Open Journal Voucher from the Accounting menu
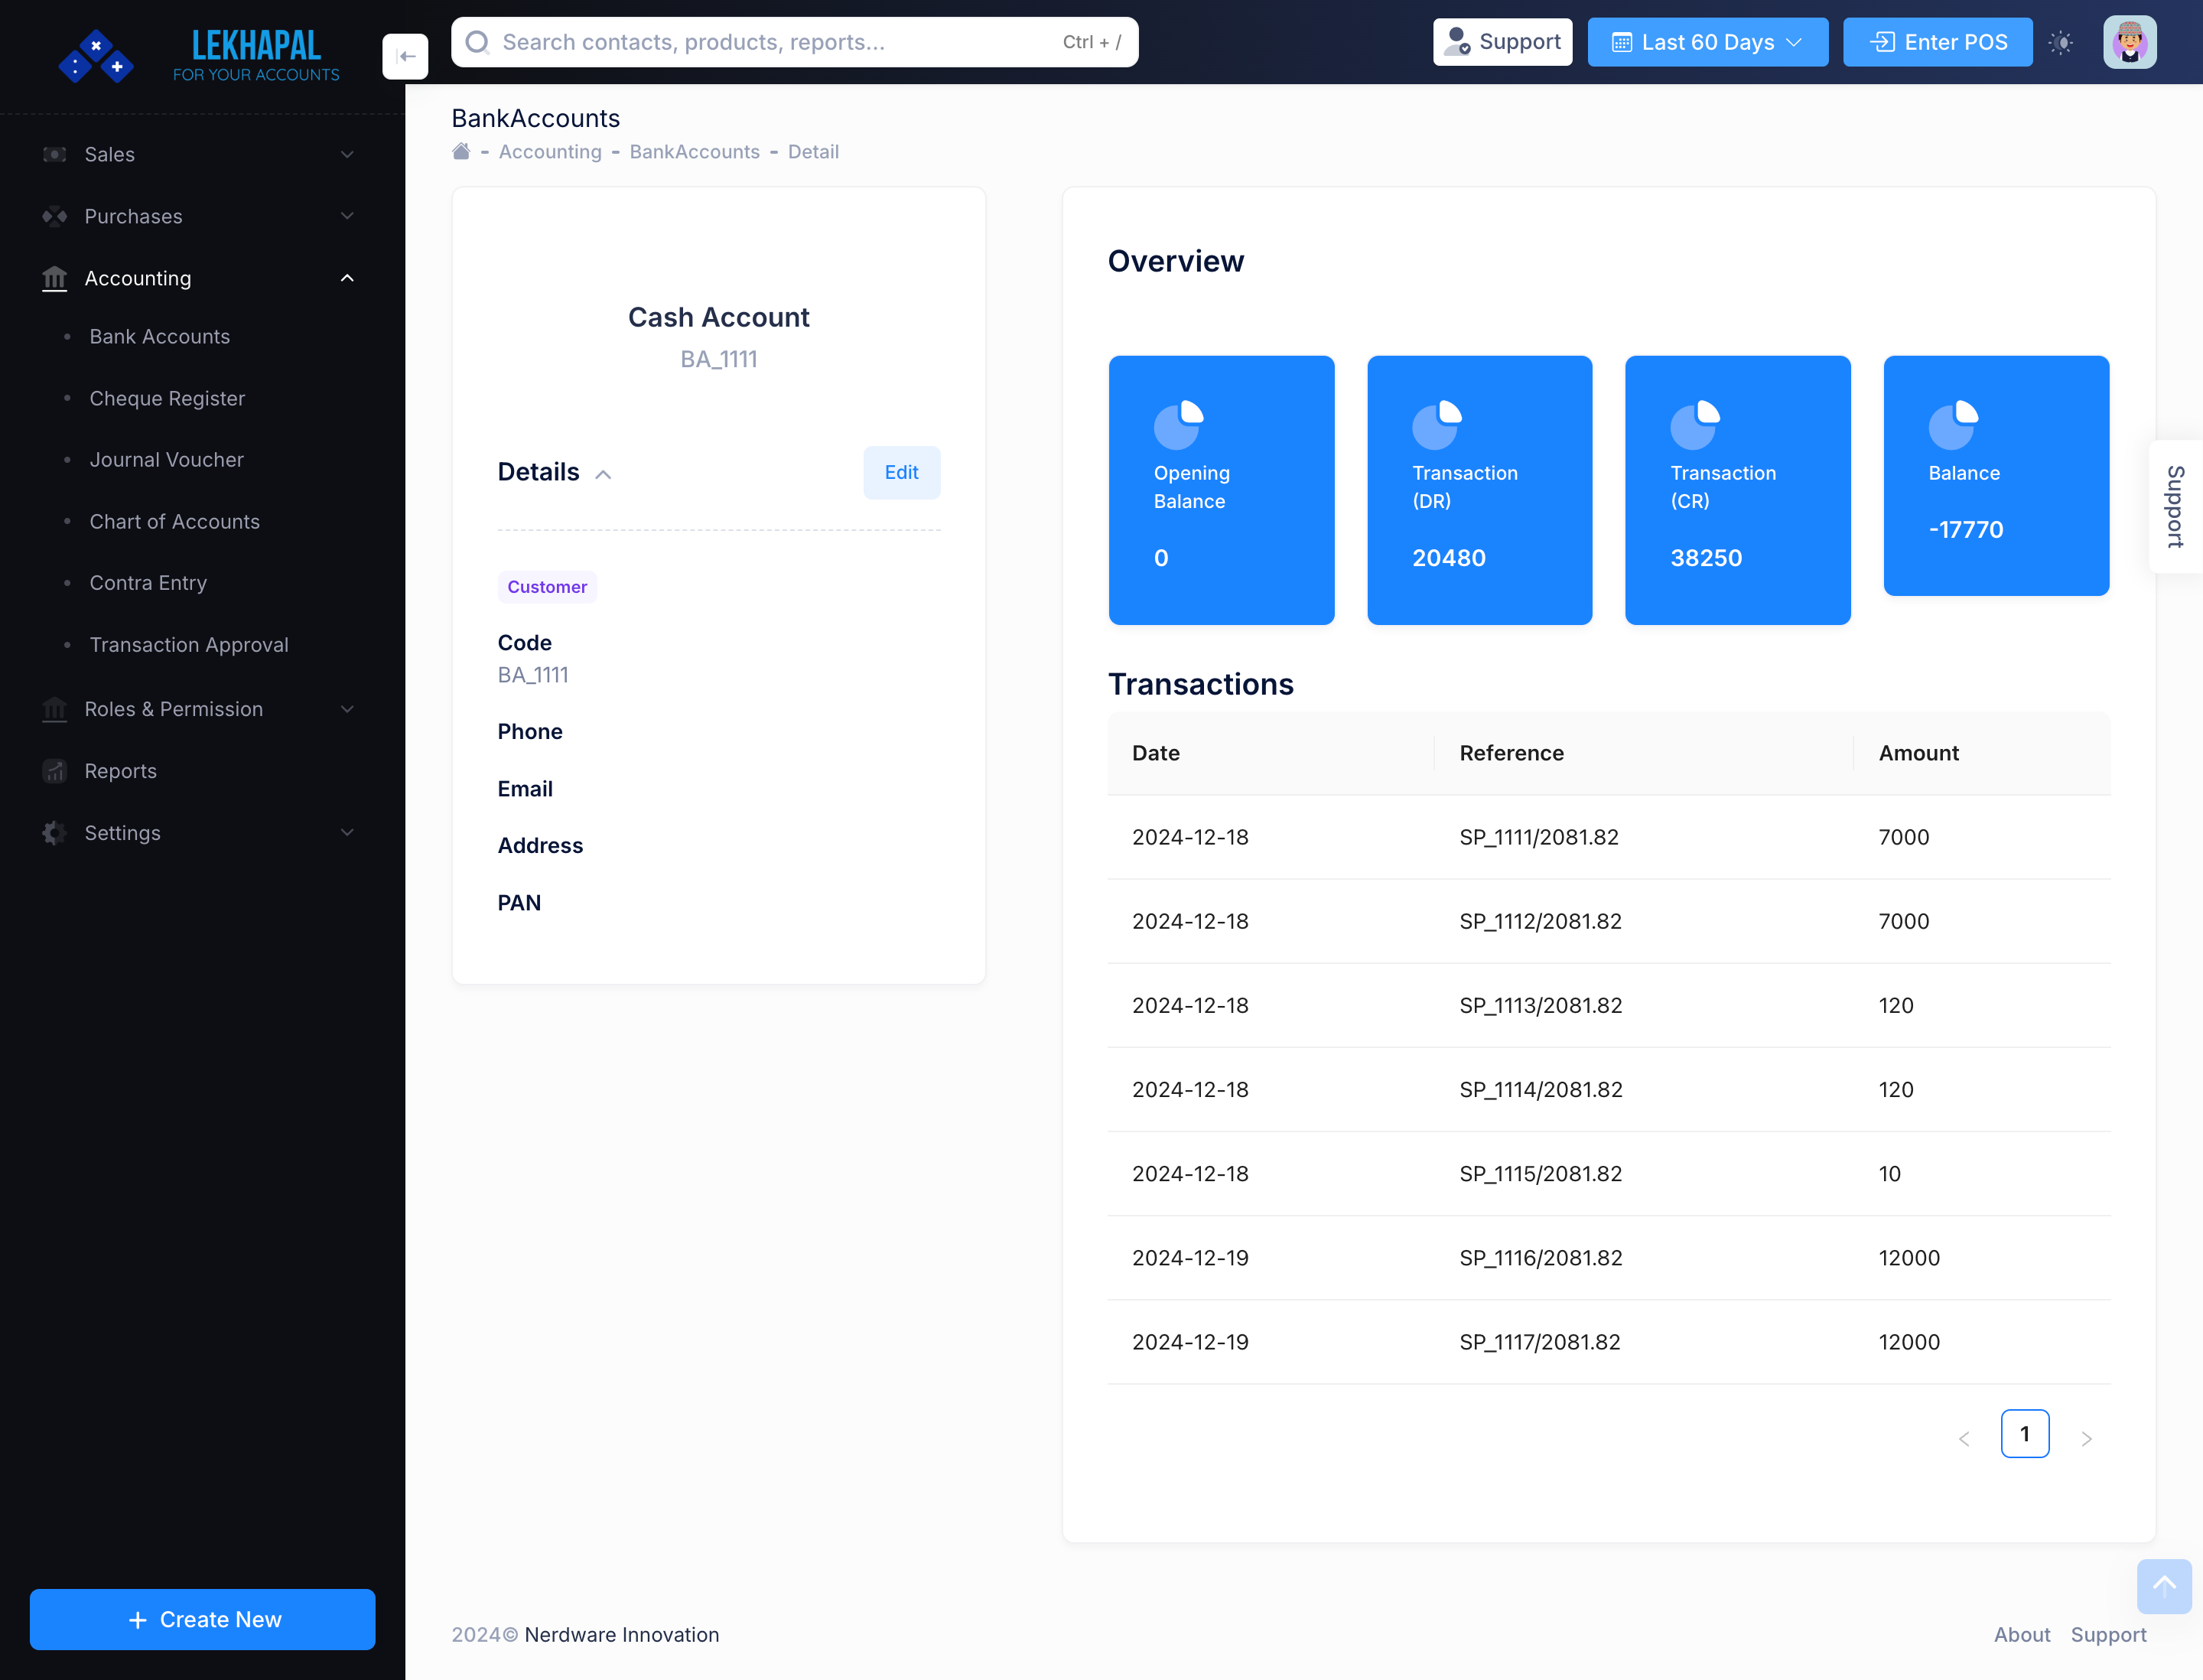Screen dimensions: 2203x1680 click(x=167, y=460)
